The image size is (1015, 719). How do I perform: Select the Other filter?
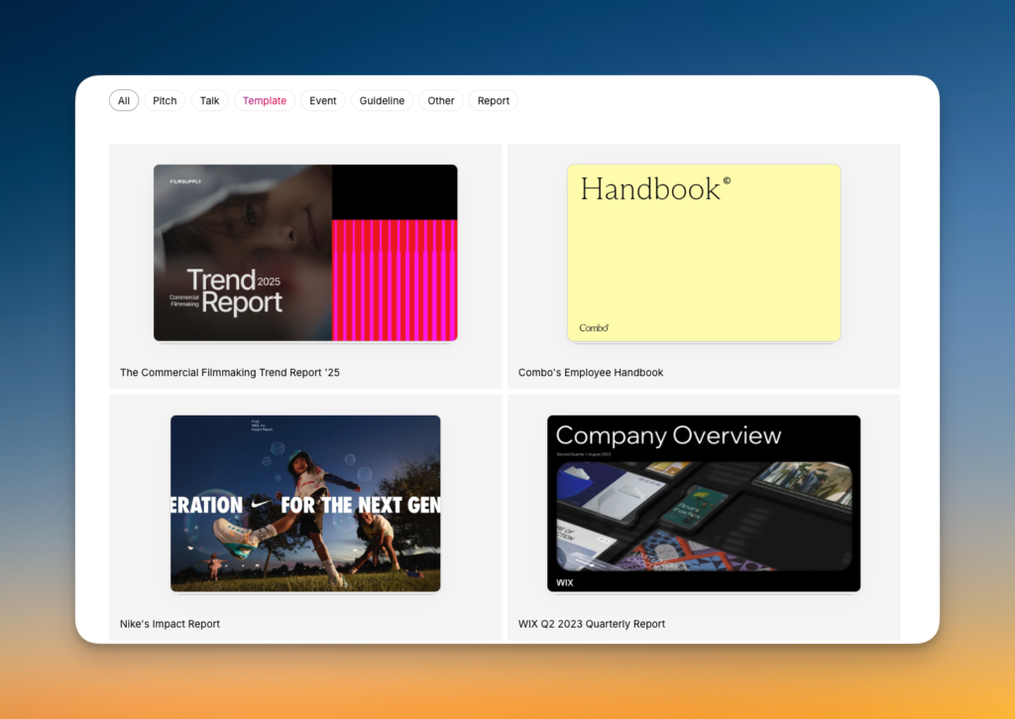tap(441, 100)
